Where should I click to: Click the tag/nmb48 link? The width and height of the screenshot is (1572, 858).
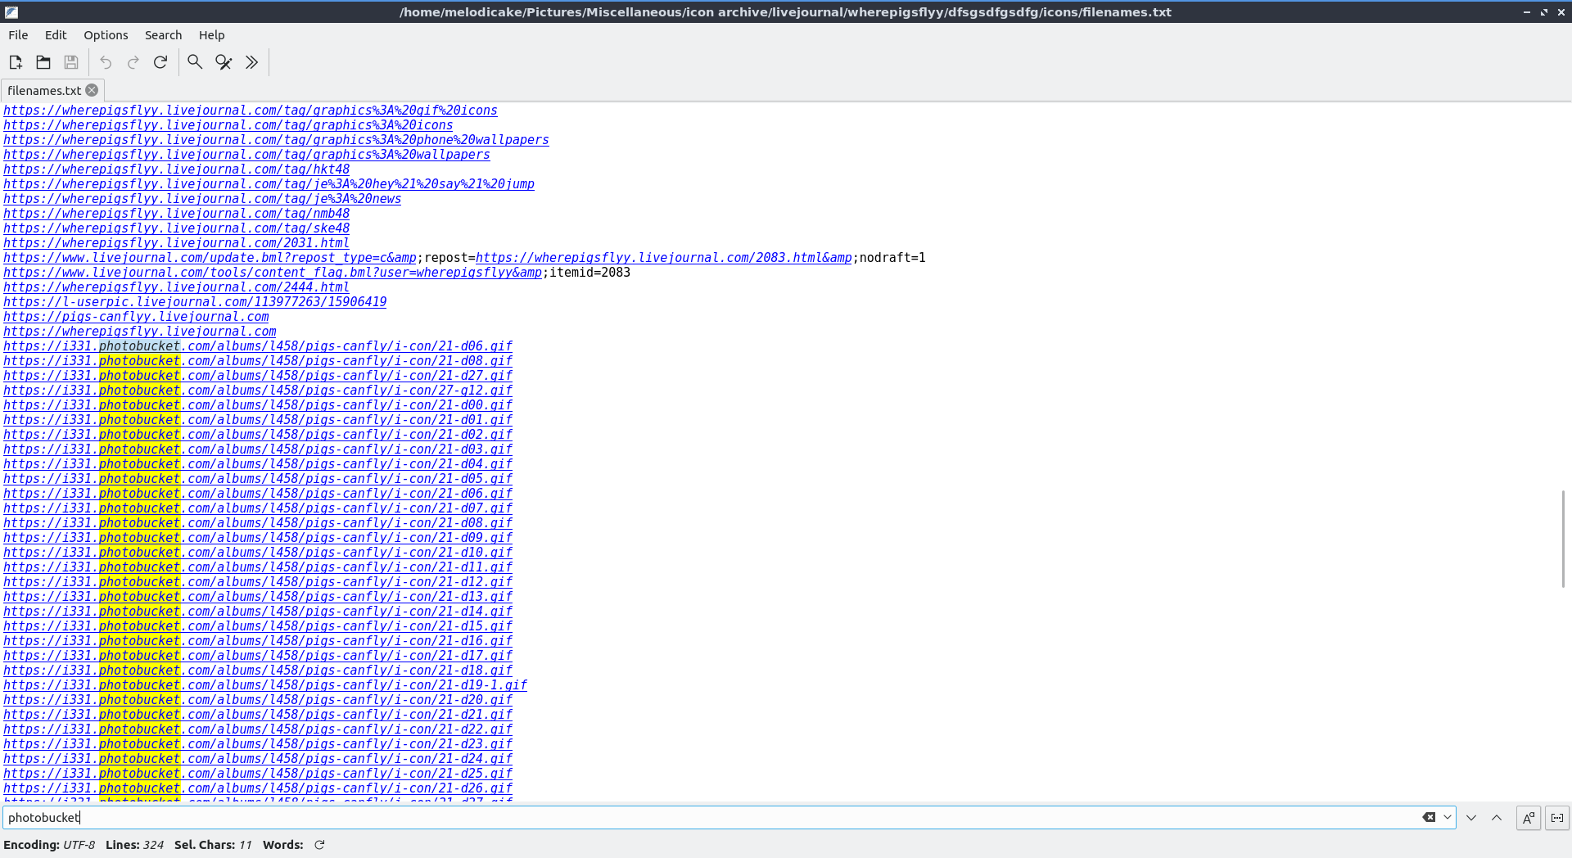pyautogui.click(x=176, y=214)
